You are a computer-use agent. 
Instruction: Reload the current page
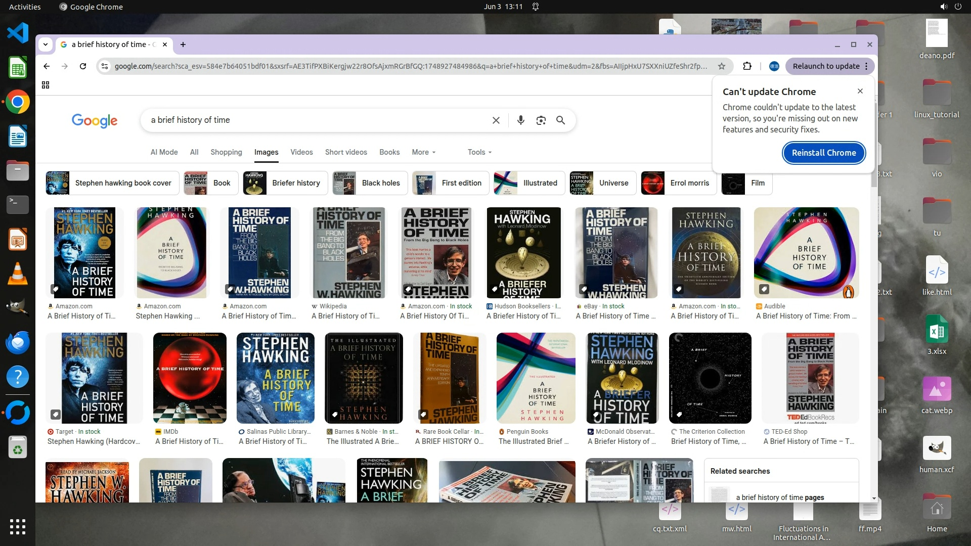tap(83, 66)
